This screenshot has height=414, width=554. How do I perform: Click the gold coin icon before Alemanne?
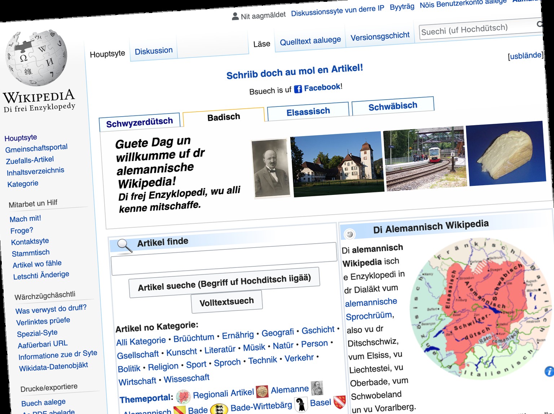point(262,391)
